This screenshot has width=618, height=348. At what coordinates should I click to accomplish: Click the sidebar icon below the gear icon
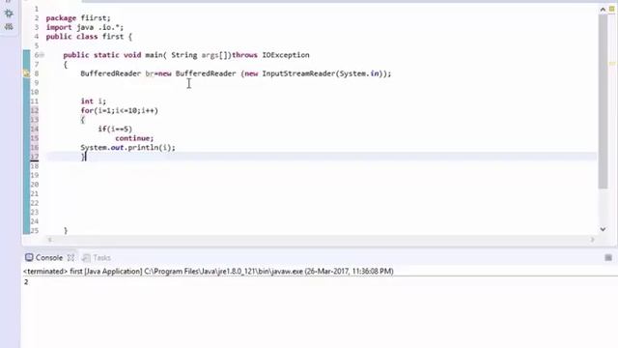point(9,27)
